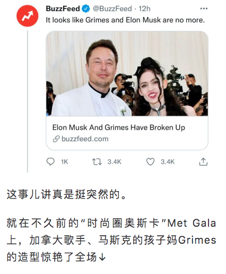This screenshot has height=274, width=226.
Task: Click the vertical thread line under avatar
Action: (x=28, y=101)
